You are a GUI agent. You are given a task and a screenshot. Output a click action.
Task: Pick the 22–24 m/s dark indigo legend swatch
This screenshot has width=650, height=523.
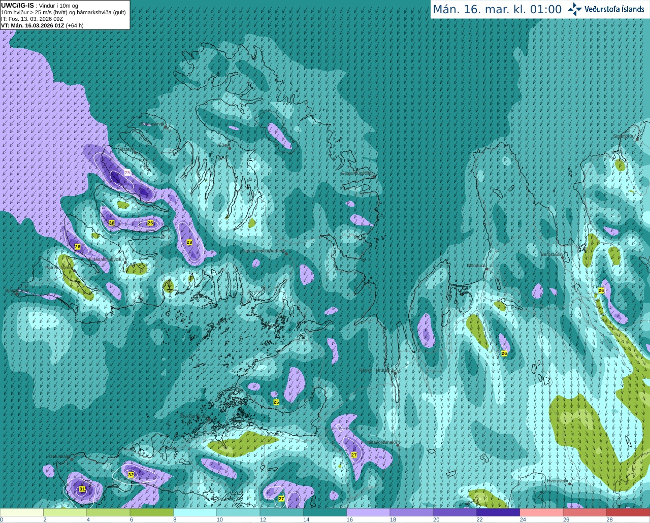(x=498, y=512)
